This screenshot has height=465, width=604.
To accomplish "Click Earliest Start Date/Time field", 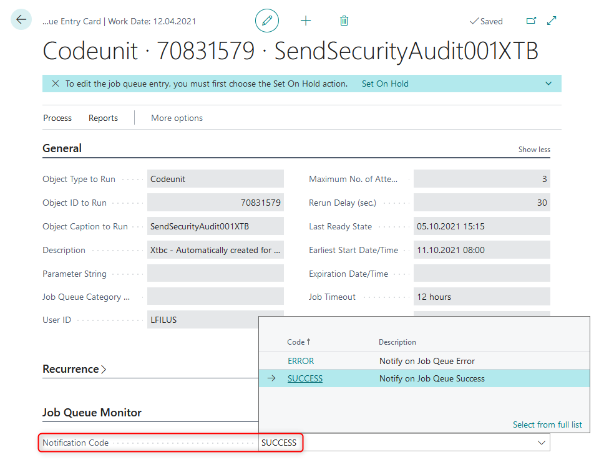I will click(482, 250).
